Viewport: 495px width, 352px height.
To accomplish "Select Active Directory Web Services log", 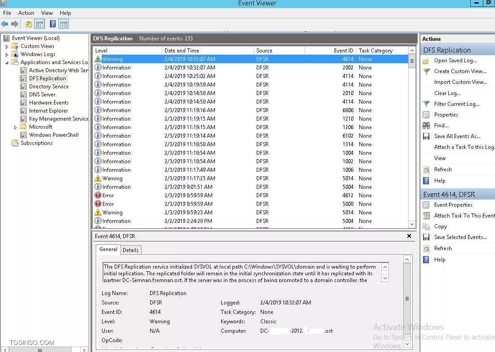I will 59,70.
